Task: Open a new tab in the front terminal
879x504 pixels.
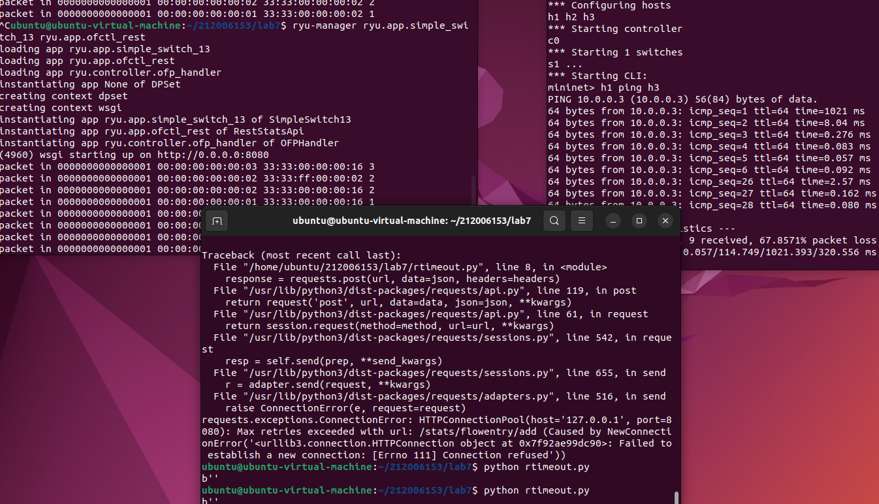Action: (217, 221)
